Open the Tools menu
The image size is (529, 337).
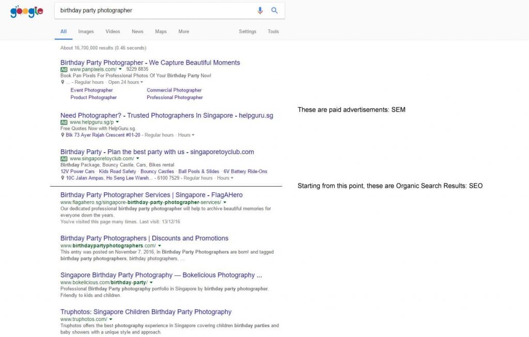[273, 32]
